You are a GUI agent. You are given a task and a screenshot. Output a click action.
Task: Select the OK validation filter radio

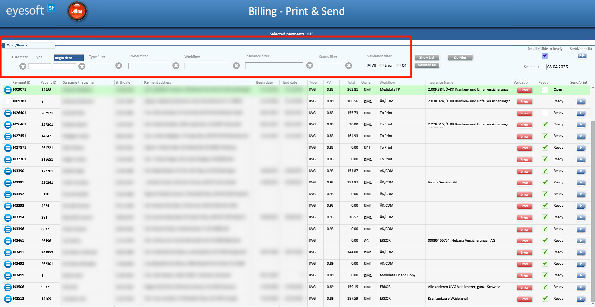tap(399, 65)
